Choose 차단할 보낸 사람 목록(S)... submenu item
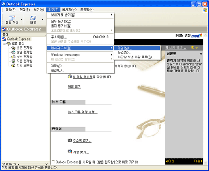The width and height of the screenshot is (209, 171). coord(137,57)
